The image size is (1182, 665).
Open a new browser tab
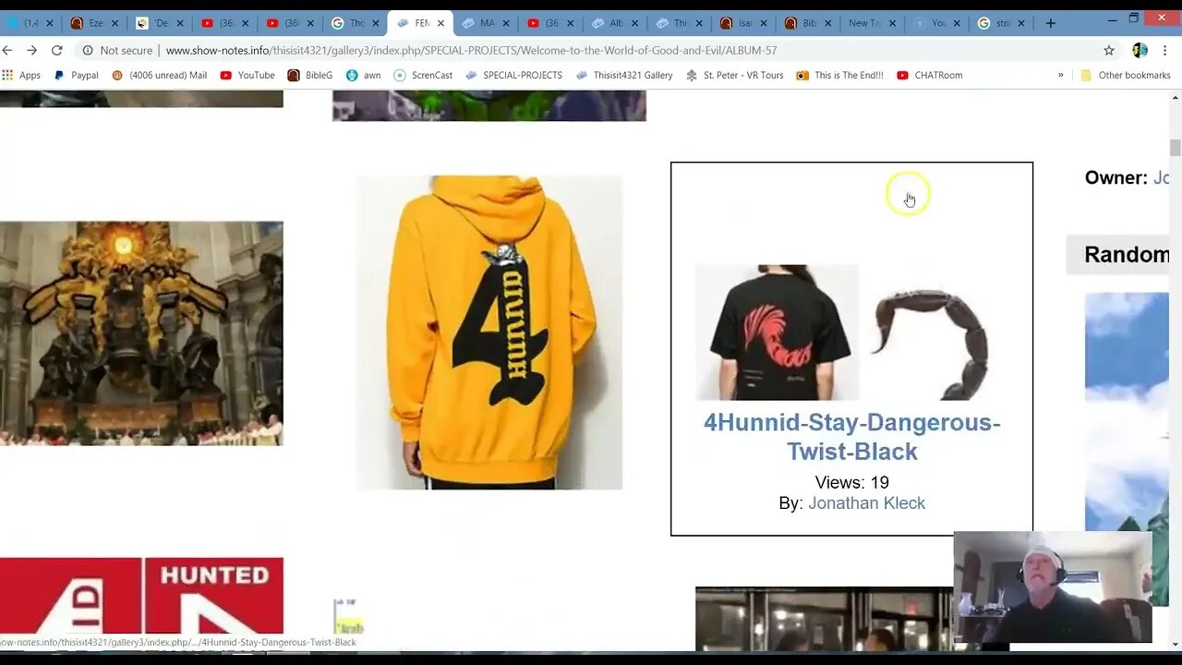1051,23
